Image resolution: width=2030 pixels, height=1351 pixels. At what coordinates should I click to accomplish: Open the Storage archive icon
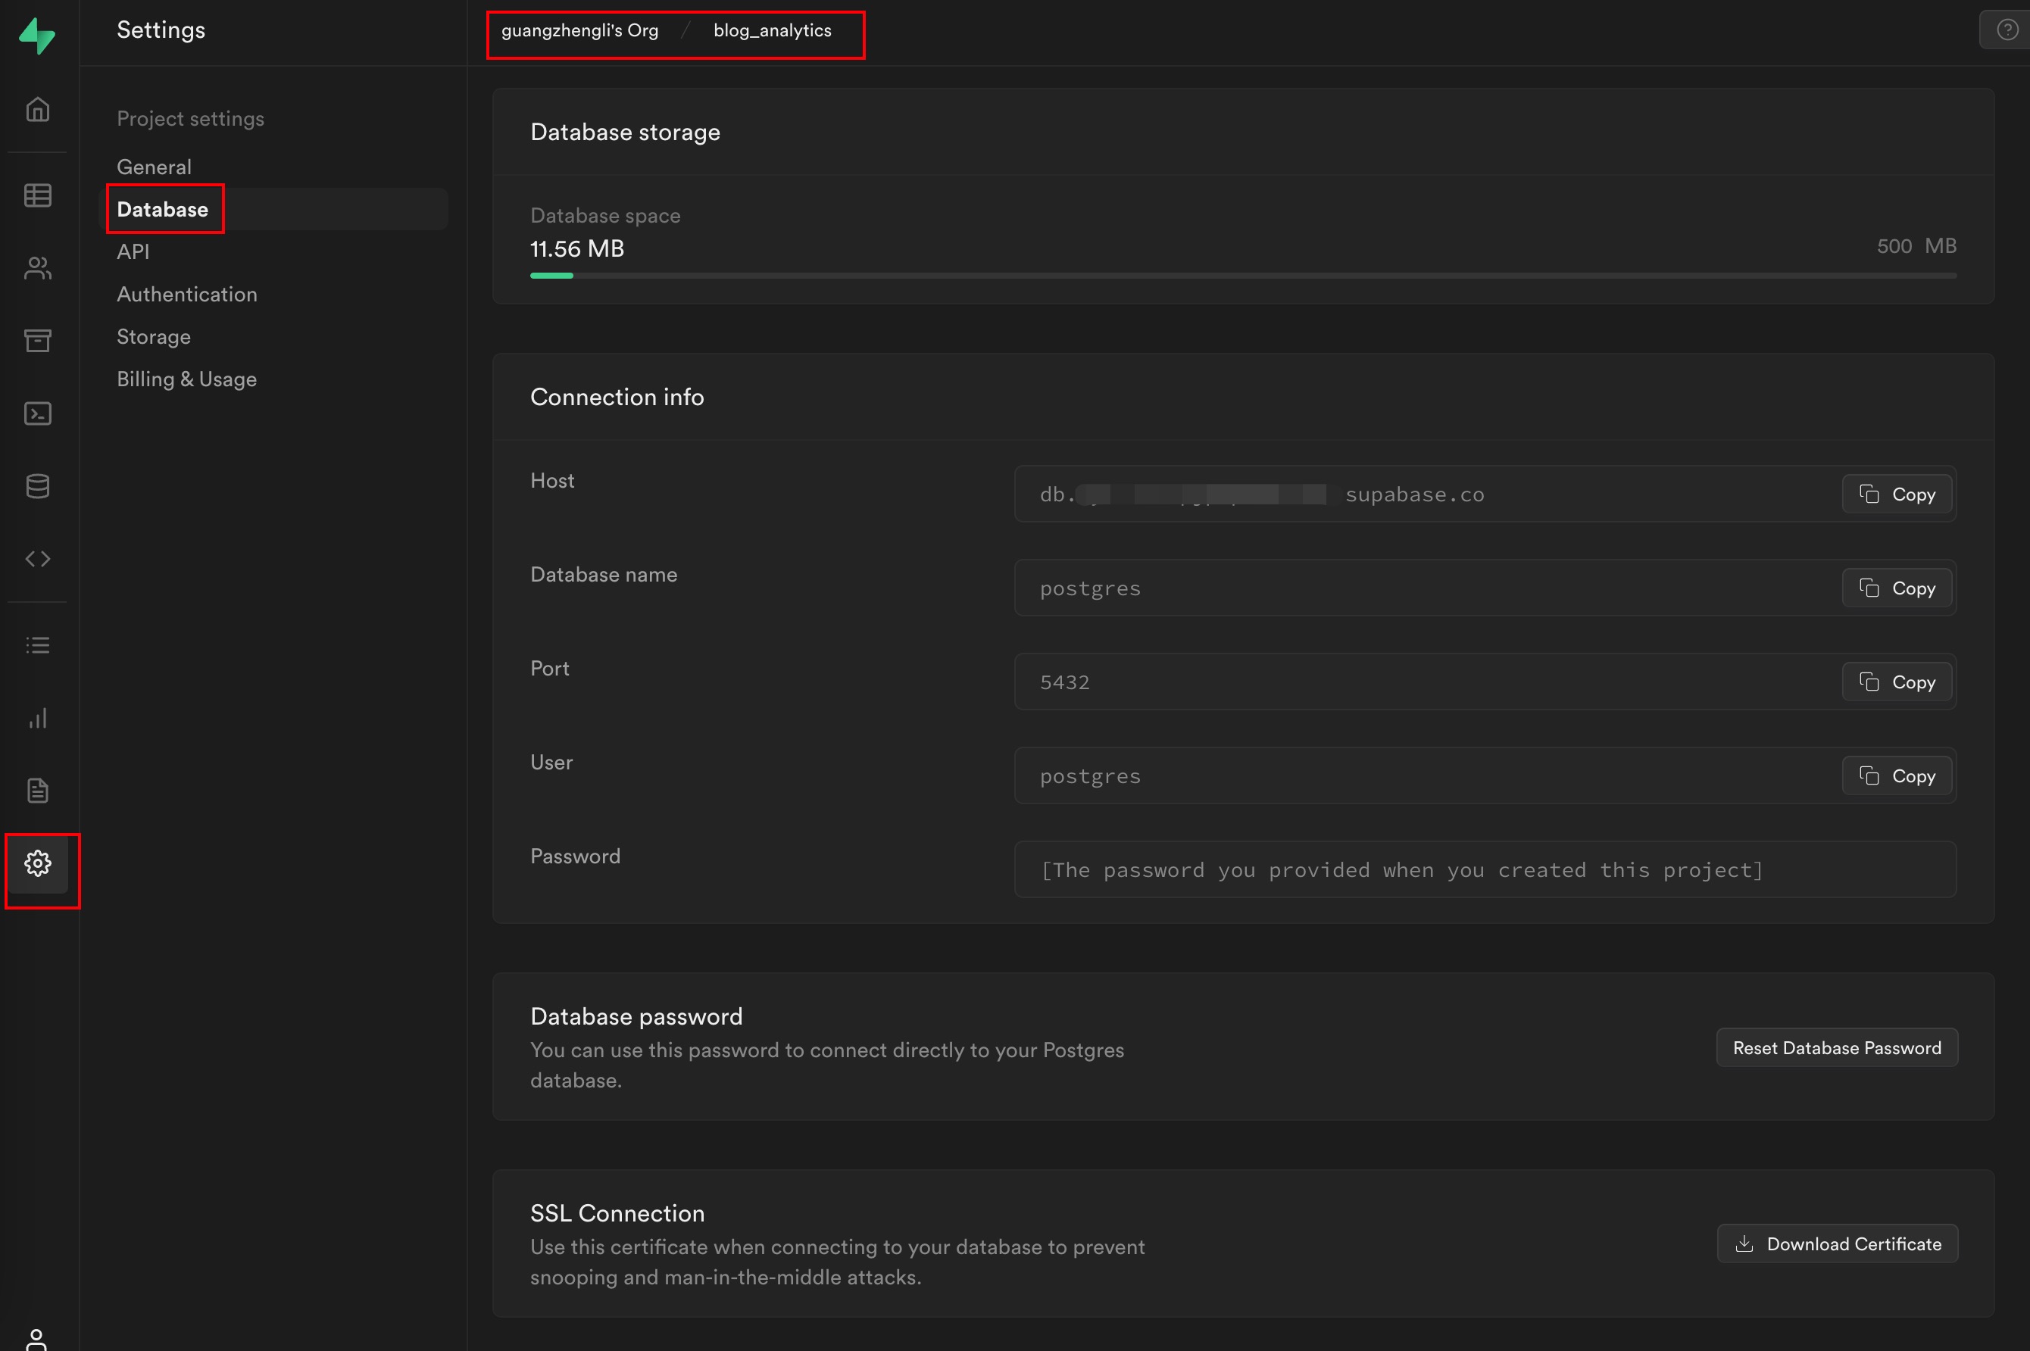click(37, 340)
